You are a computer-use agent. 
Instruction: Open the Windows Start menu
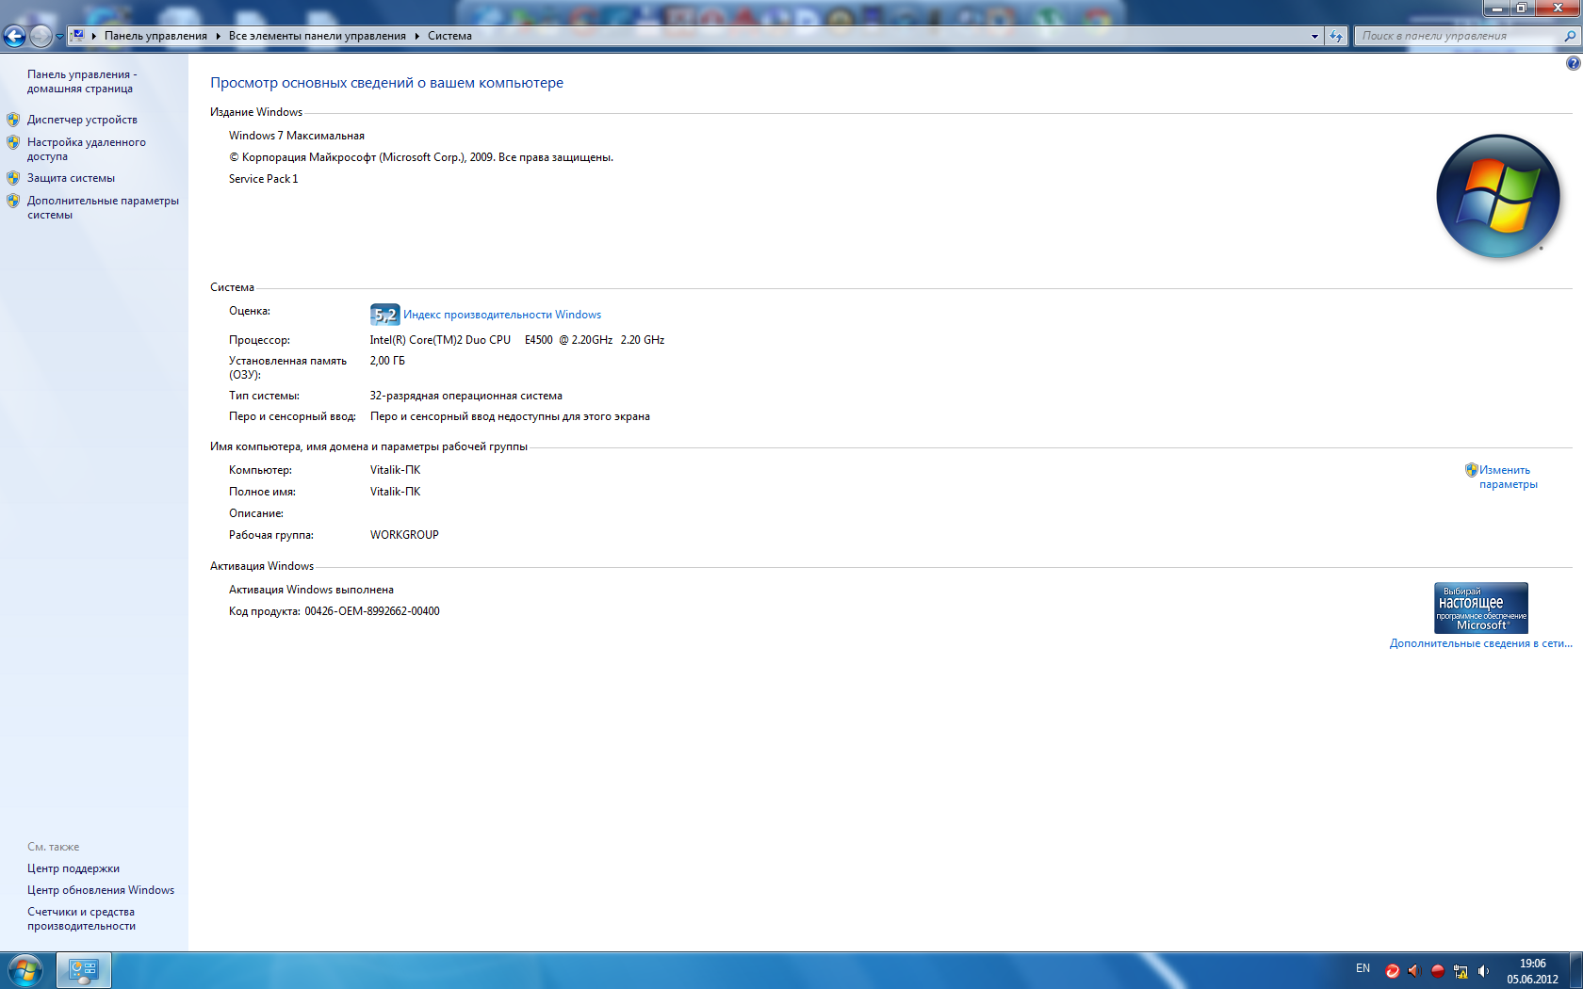(x=25, y=970)
